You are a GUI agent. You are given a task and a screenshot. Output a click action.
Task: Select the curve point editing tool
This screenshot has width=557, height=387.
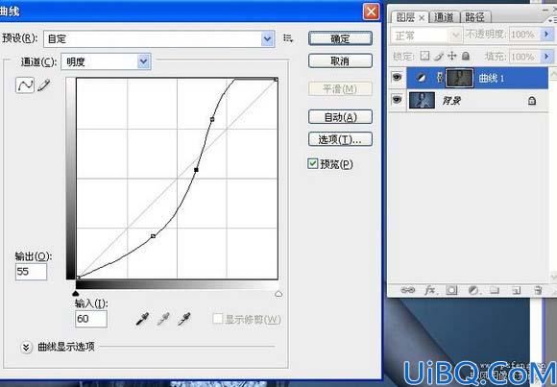[25, 85]
